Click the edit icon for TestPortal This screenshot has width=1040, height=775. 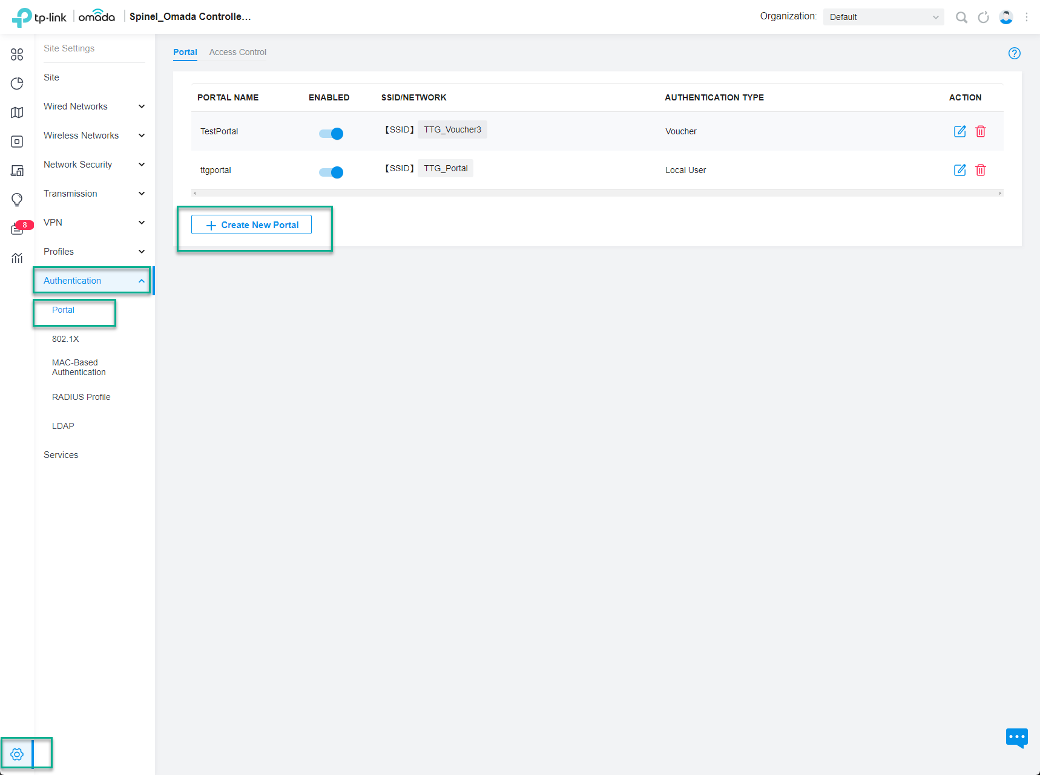coord(960,131)
